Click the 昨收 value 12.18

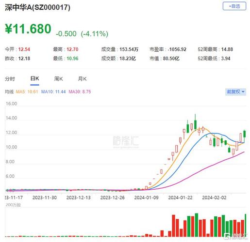(24, 59)
